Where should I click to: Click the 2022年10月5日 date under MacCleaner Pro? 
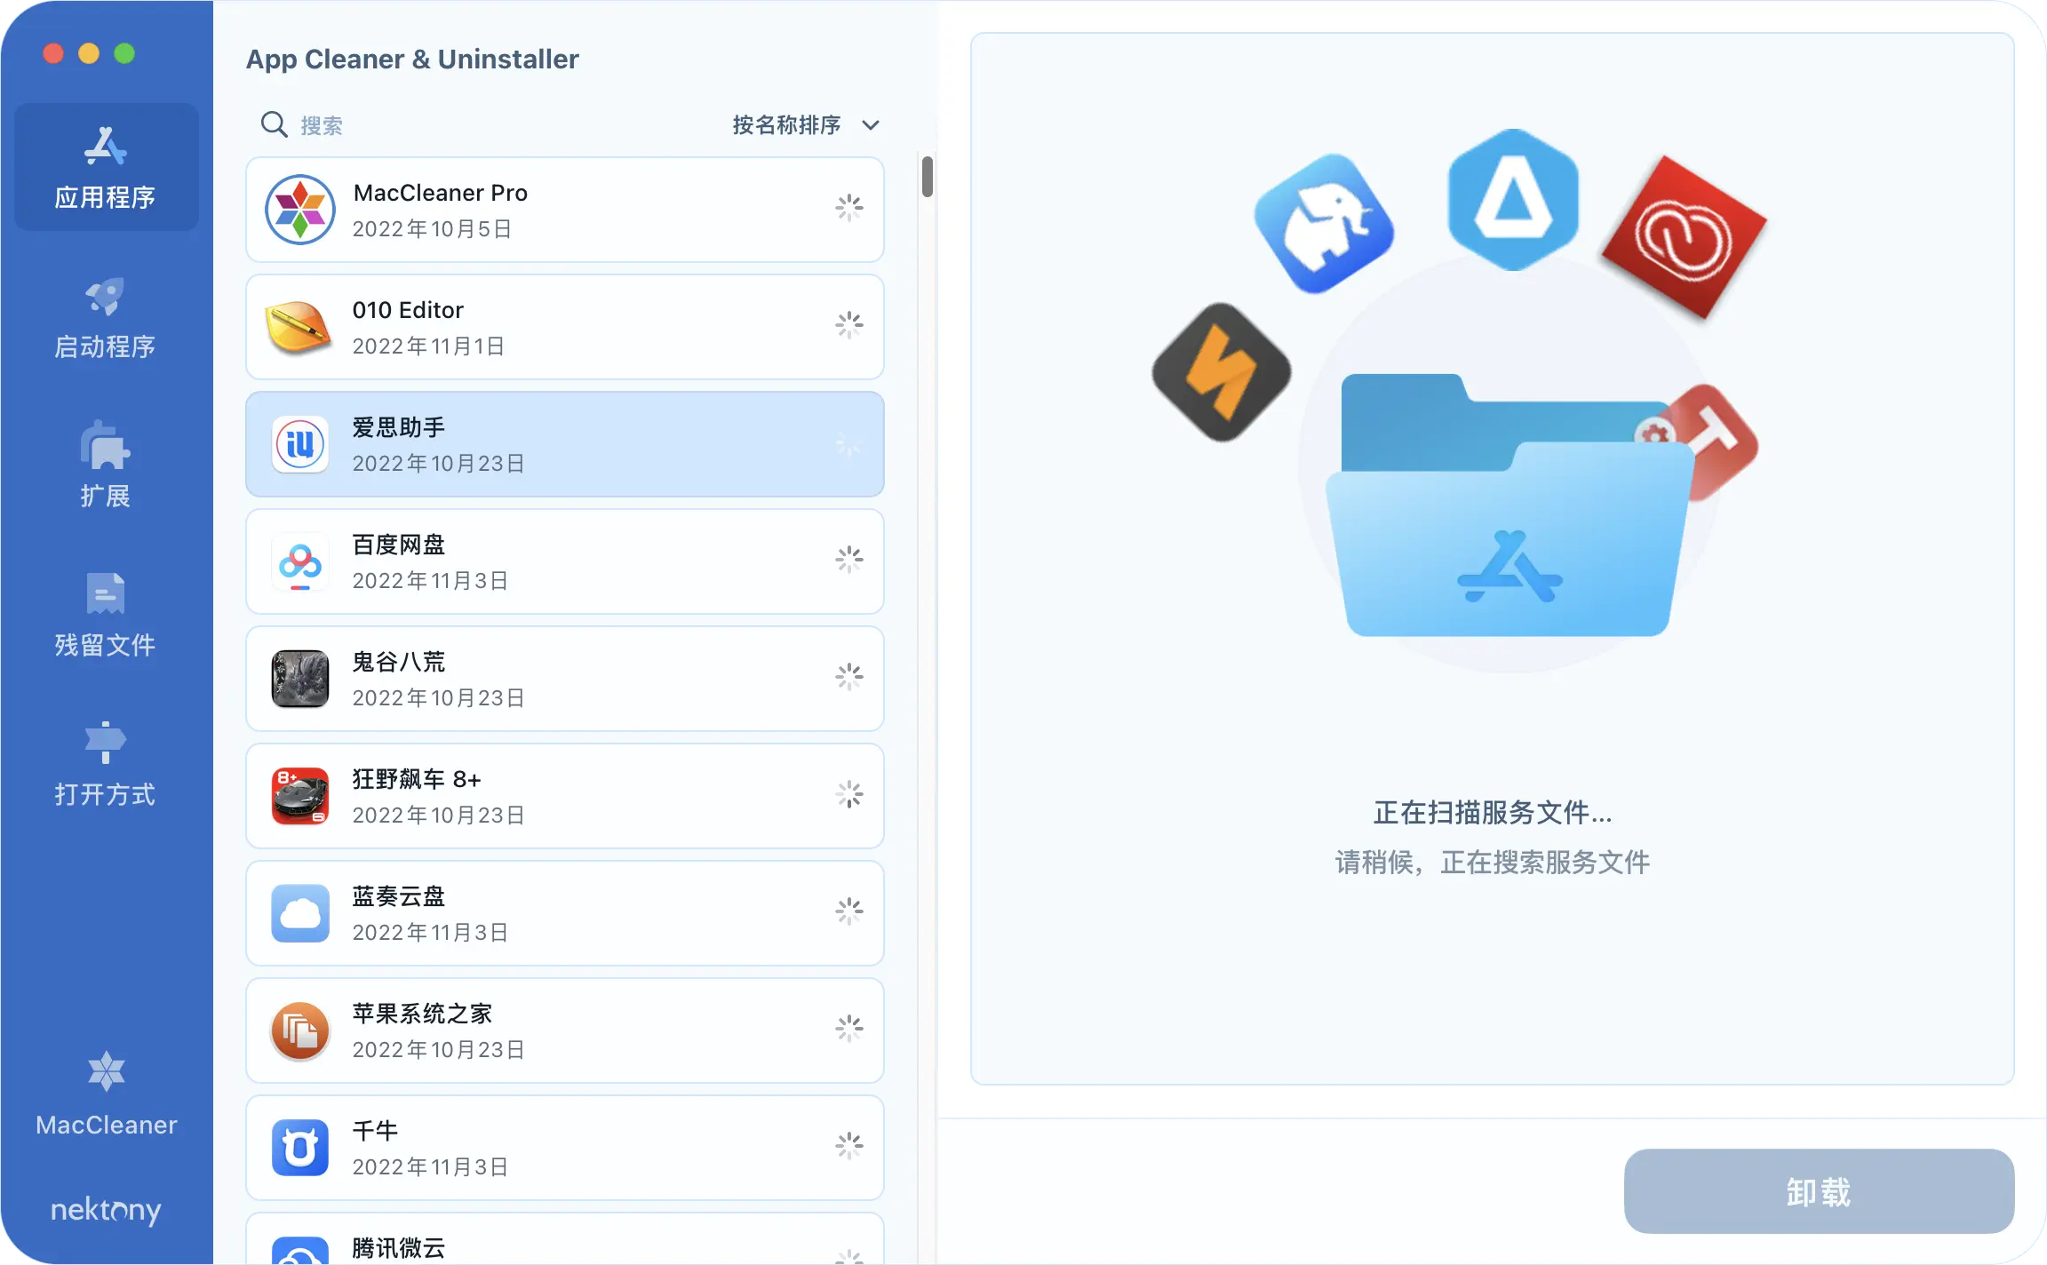pos(432,229)
